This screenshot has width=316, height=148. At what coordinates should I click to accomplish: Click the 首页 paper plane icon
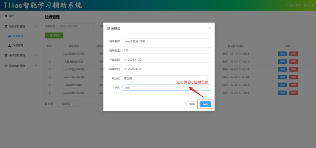(x=6, y=16)
